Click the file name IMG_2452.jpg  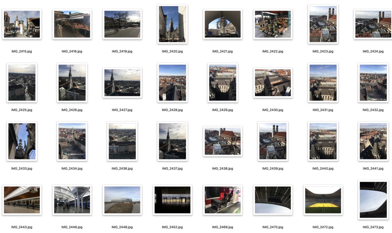point(172,227)
